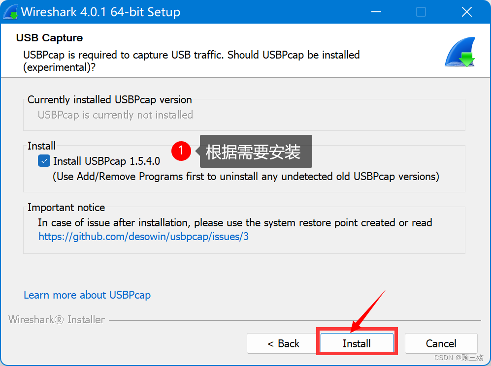Open the Learn more about USBPcap link
The width and height of the screenshot is (491, 366).
pos(87,295)
